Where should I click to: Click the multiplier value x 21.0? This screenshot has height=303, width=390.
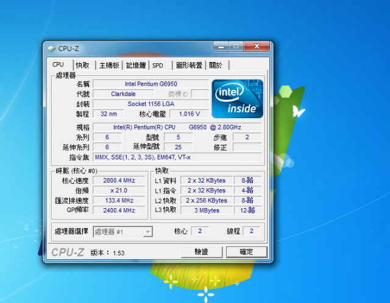(119, 190)
